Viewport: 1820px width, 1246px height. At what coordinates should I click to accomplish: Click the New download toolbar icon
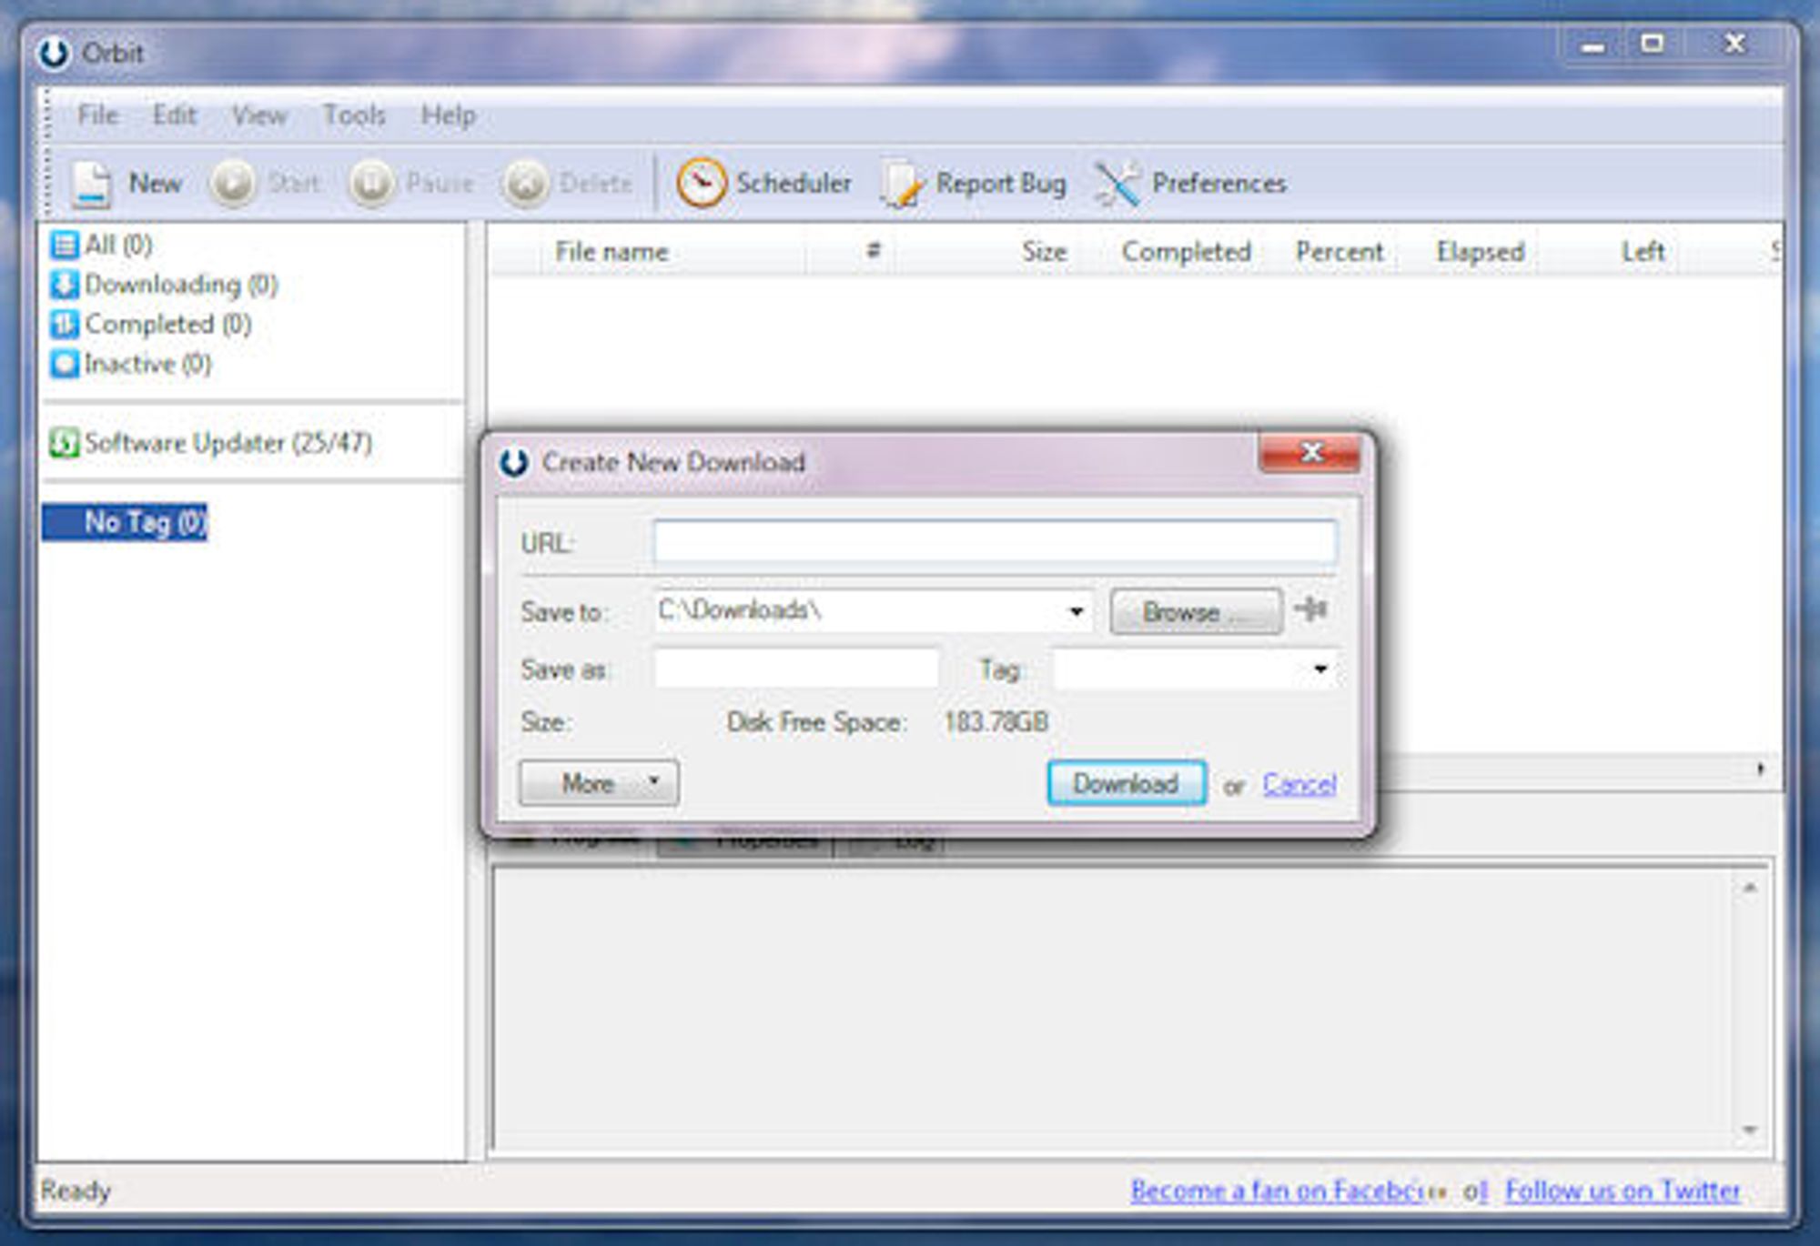pyautogui.click(x=92, y=184)
